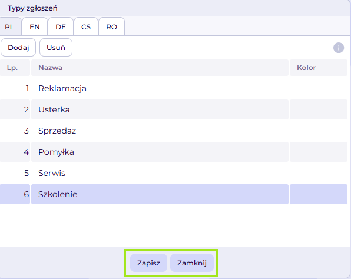Open the CS language tab
The width and height of the screenshot is (351, 279).
(x=86, y=27)
